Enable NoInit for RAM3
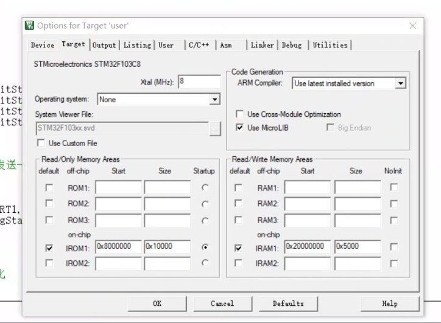This screenshot has height=323, width=441. [394, 221]
